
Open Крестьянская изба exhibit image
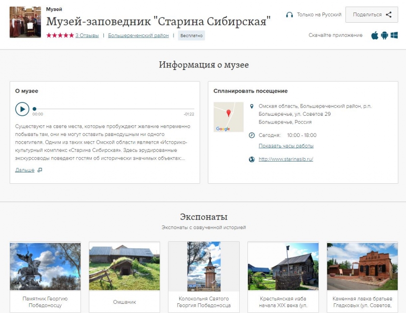point(283,266)
